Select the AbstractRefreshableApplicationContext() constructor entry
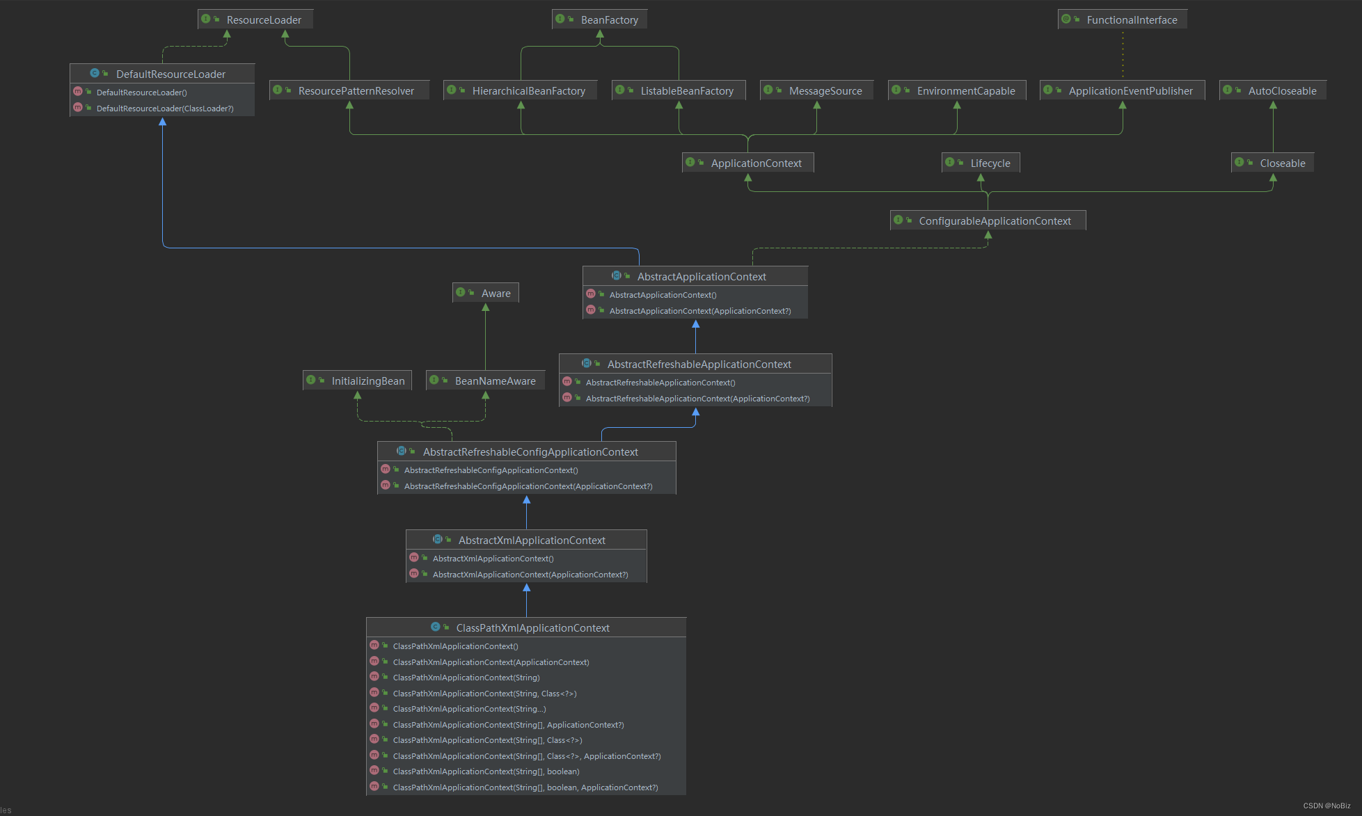Viewport: 1362px width, 816px height. click(x=660, y=383)
